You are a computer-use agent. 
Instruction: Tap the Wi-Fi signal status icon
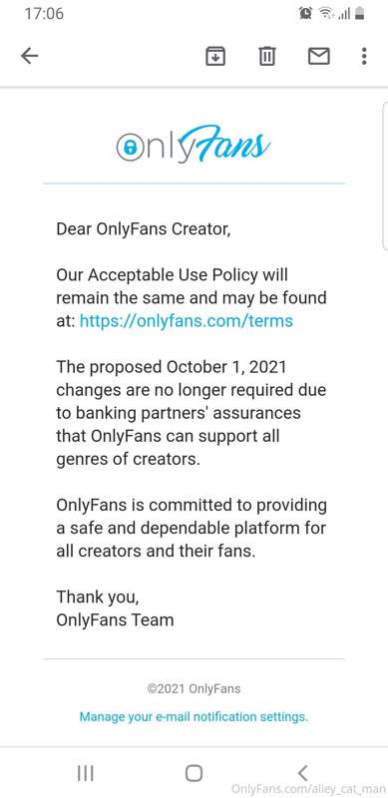326,14
